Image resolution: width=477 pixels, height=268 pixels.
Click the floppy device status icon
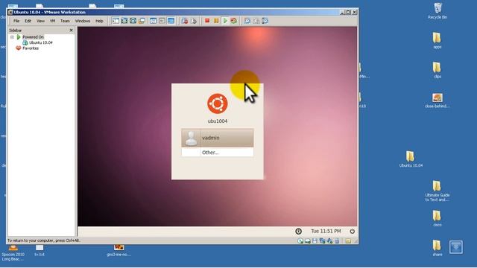[x=315, y=241]
